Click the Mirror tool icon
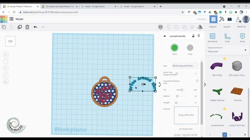 200,27
